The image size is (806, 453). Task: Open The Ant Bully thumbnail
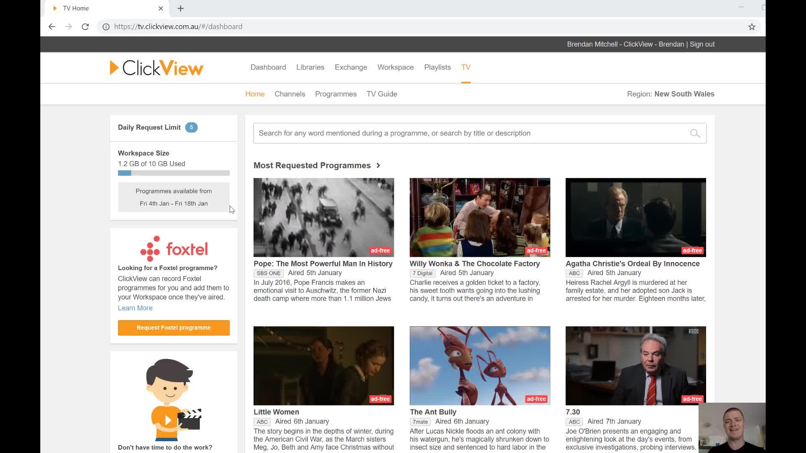coord(480,366)
